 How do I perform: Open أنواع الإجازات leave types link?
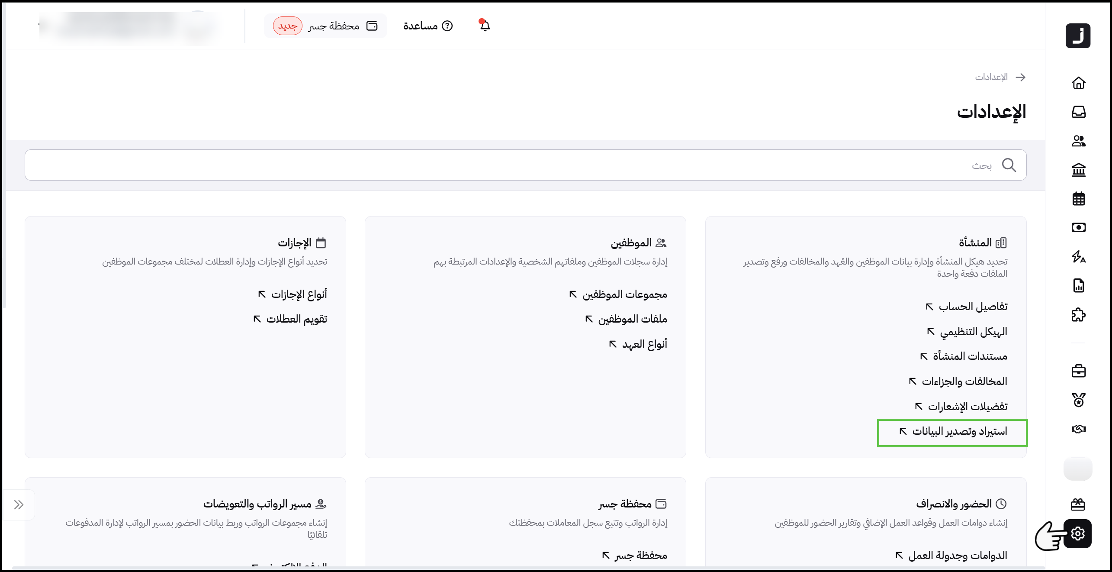(x=299, y=294)
